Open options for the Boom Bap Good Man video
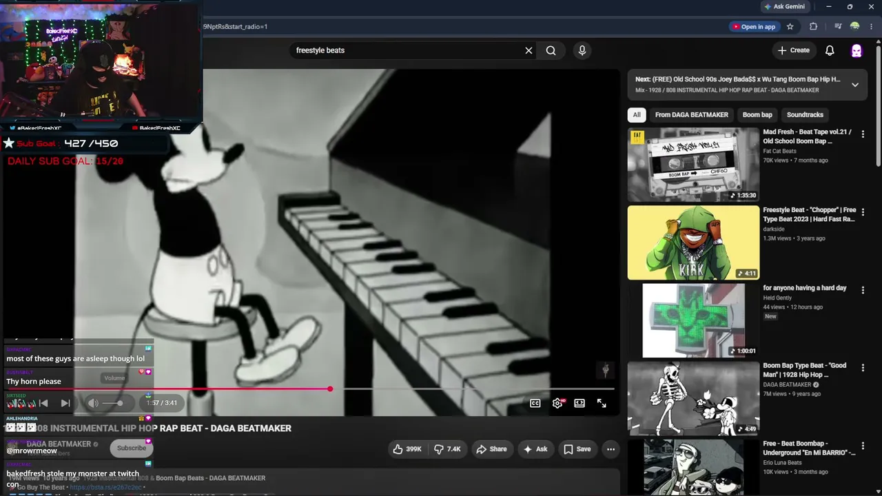Viewport: 882px width, 496px height. [x=863, y=368]
